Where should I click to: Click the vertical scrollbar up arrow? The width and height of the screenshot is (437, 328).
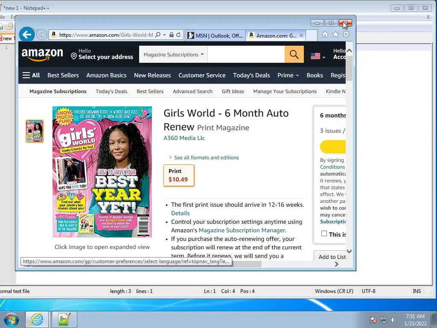(349, 51)
